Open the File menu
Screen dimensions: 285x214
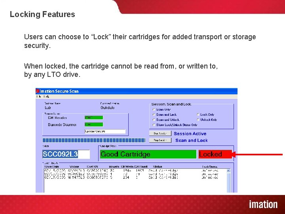pyautogui.click(x=38, y=96)
